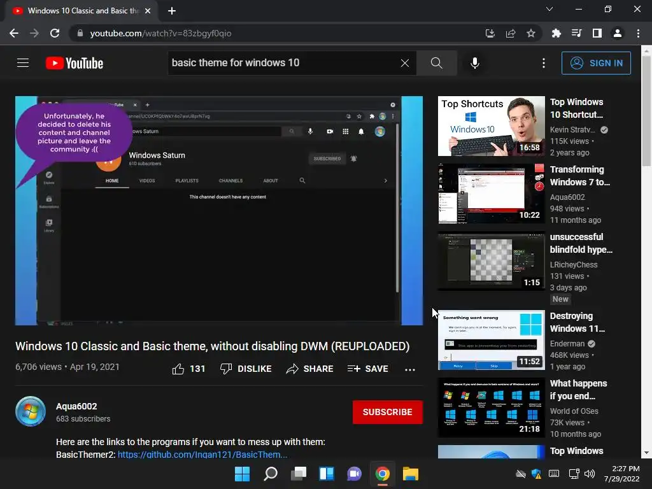Open File Explorer from taskbar
This screenshot has height=489, width=652.
(411, 474)
